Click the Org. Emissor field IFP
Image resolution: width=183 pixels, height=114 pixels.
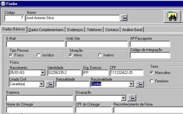tap(95, 73)
